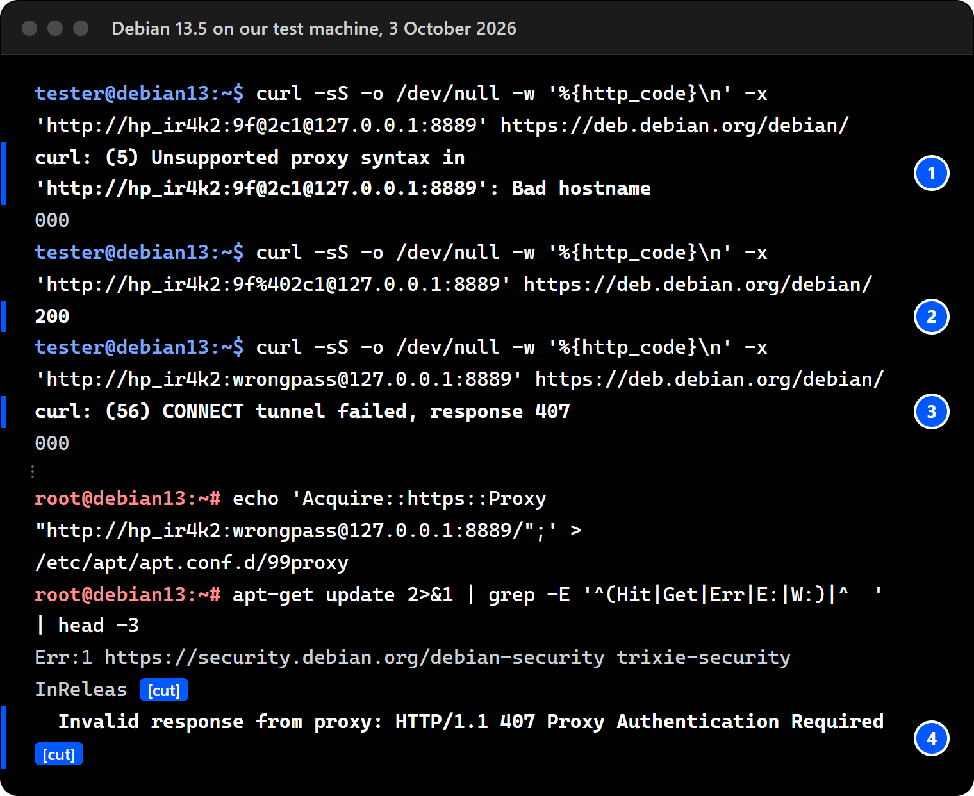
Task: Click the root@debian13 prompt before 'echo'
Action: 128,499
